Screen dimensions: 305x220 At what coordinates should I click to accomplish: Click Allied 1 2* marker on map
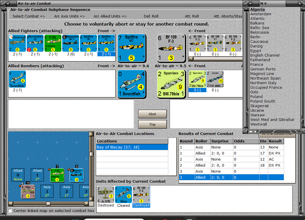click(37, 175)
